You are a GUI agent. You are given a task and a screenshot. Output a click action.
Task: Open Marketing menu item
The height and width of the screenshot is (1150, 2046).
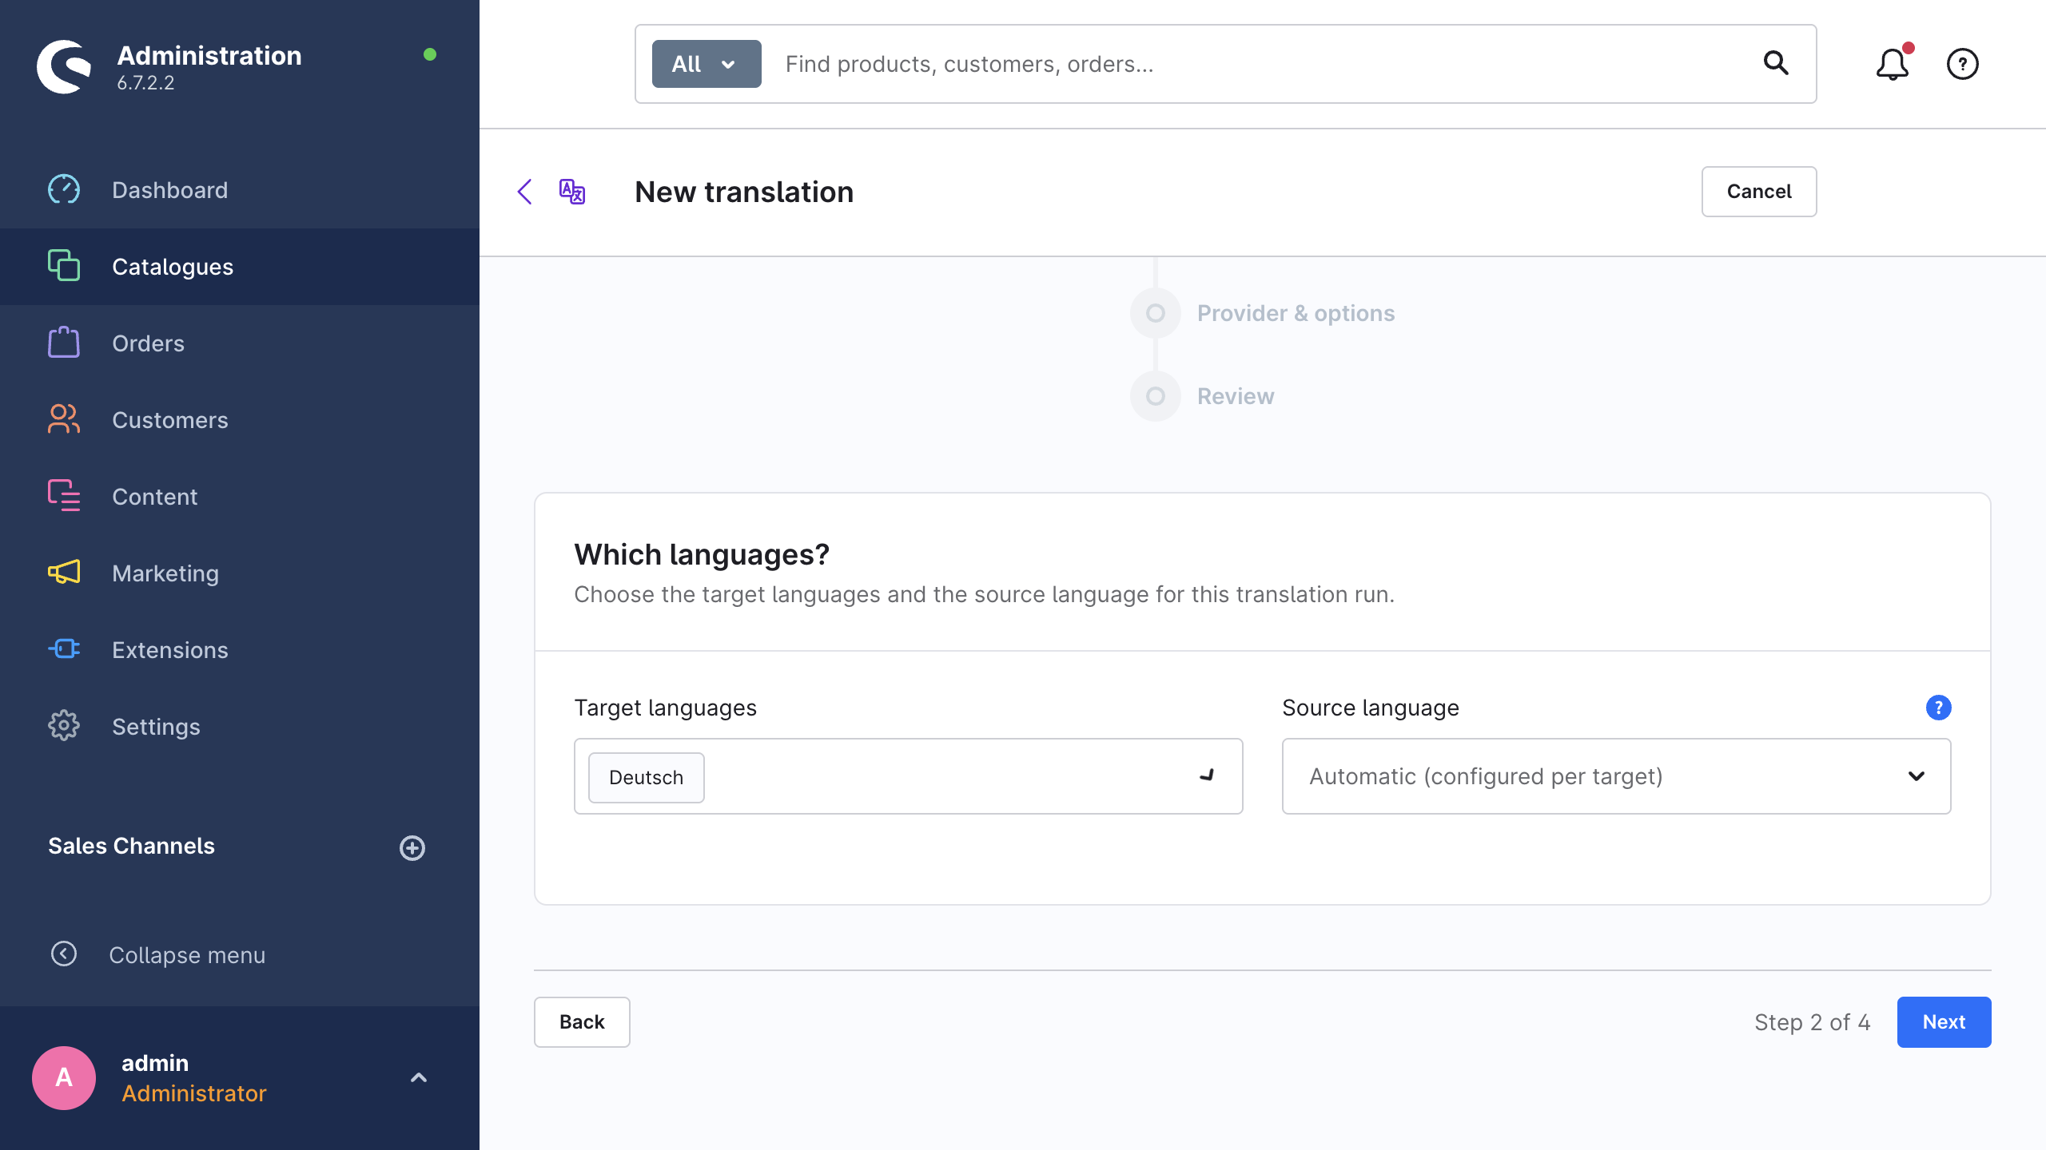coord(240,573)
